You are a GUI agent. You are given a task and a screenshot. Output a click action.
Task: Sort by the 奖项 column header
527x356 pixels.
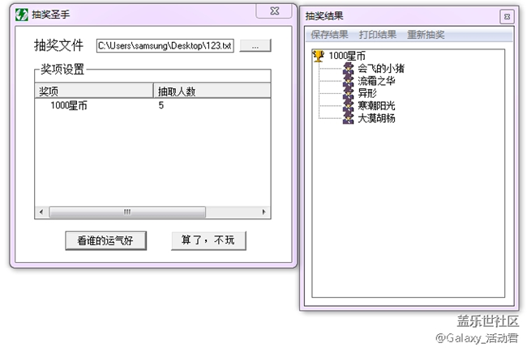click(96, 92)
